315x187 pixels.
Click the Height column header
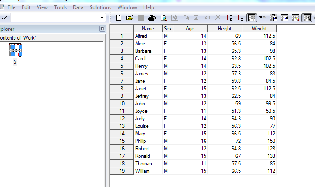click(224, 29)
